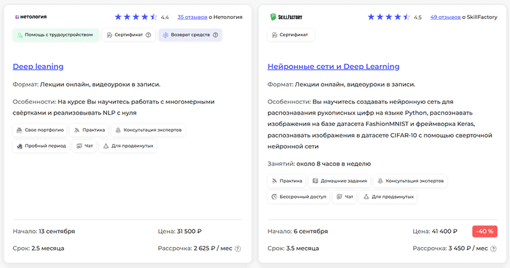Click the Помощь с трудоустройством person icon

20,35
